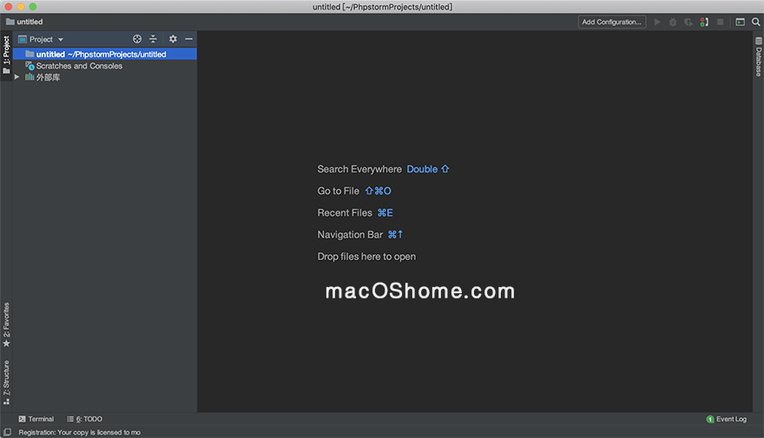Open the Project view dropdown
The image size is (764, 438).
[41, 39]
